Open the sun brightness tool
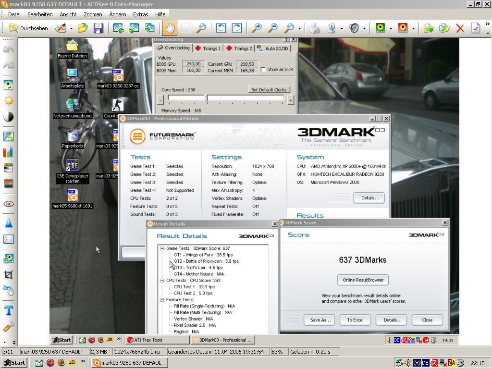The height and width of the screenshot is (369, 492). [x=9, y=101]
